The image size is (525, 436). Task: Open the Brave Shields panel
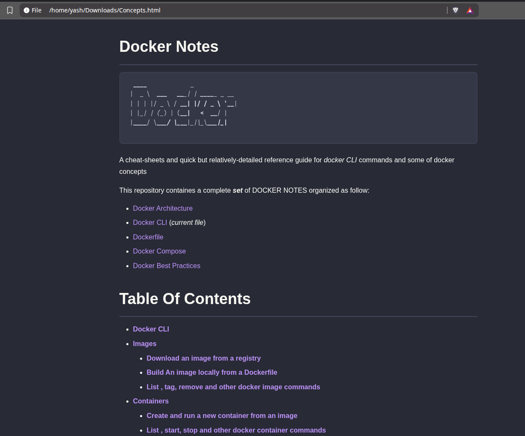pyautogui.click(x=455, y=10)
